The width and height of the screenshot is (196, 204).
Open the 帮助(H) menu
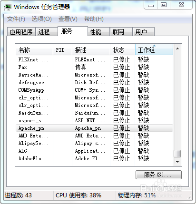click(x=94, y=19)
